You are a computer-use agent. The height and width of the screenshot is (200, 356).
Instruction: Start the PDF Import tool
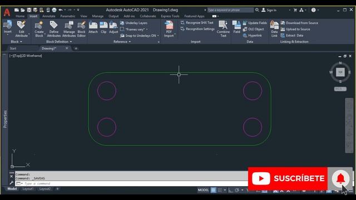[169, 29]
